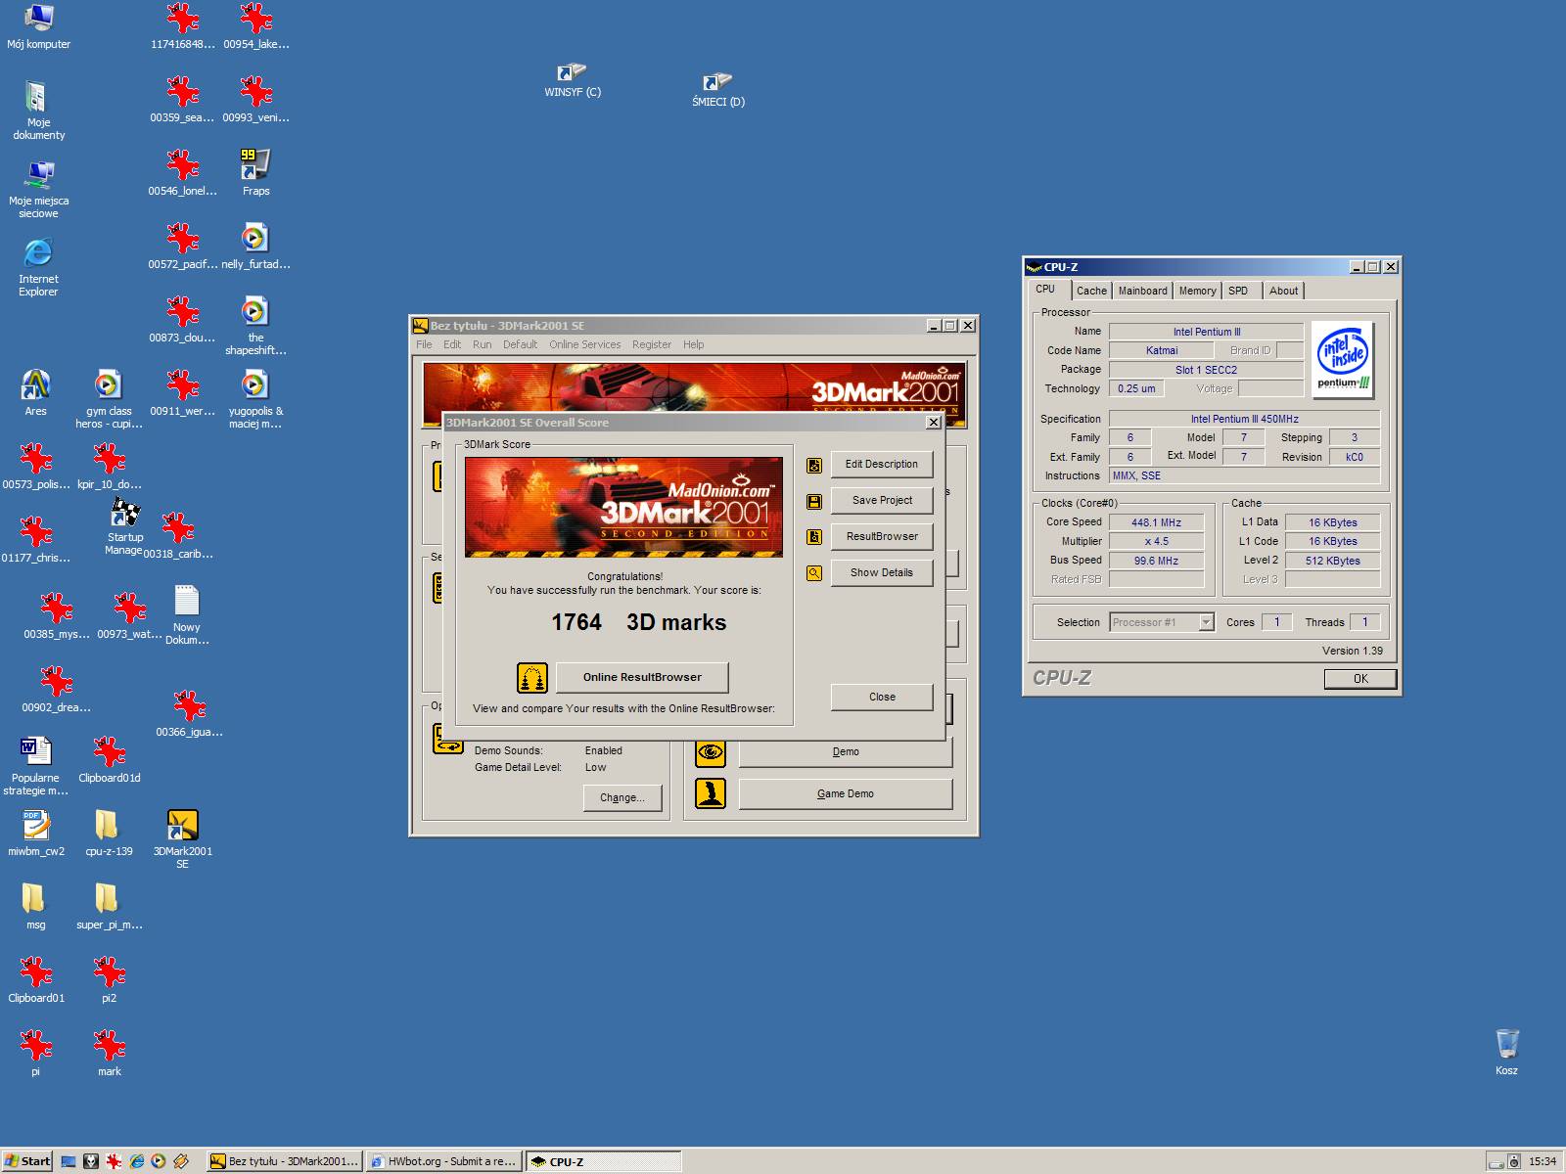Image resolution: width=1566 pixels, height=1174 pixels.
Task: Click the Start button on taskbar
Action: coord(27,1161)
